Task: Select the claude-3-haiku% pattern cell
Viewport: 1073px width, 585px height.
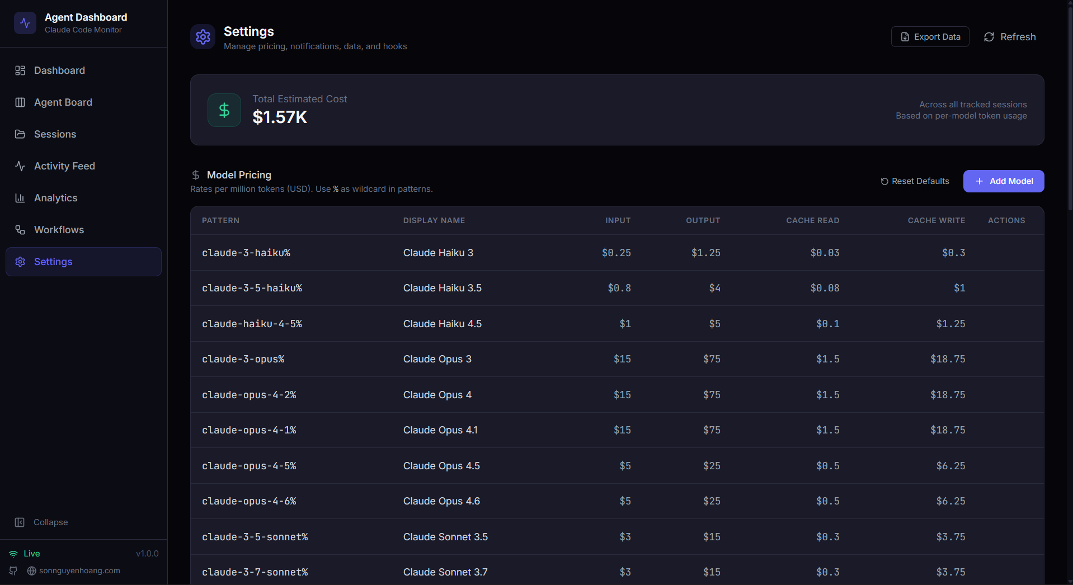Action: pos(246,253)
